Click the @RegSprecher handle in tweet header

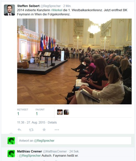(50, 6)
